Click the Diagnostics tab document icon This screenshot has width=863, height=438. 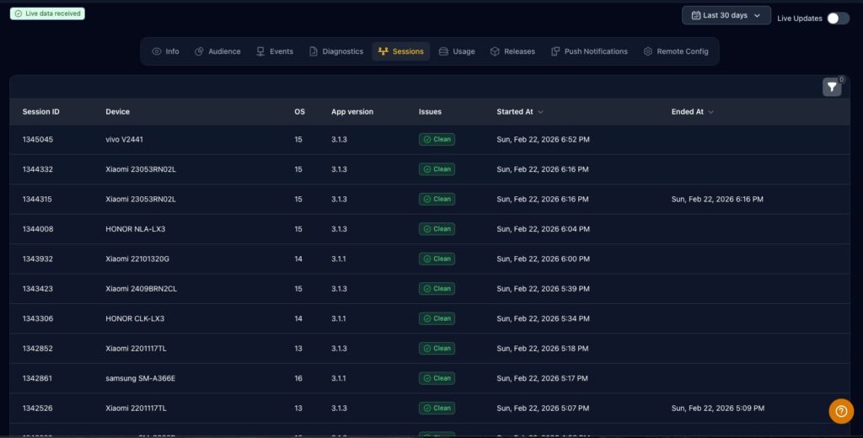point(314,51)
